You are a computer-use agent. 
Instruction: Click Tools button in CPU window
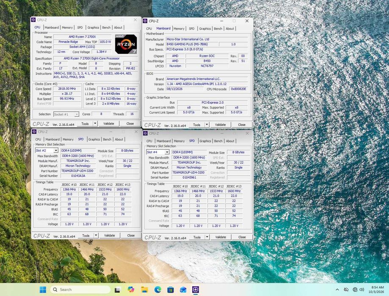85,123
